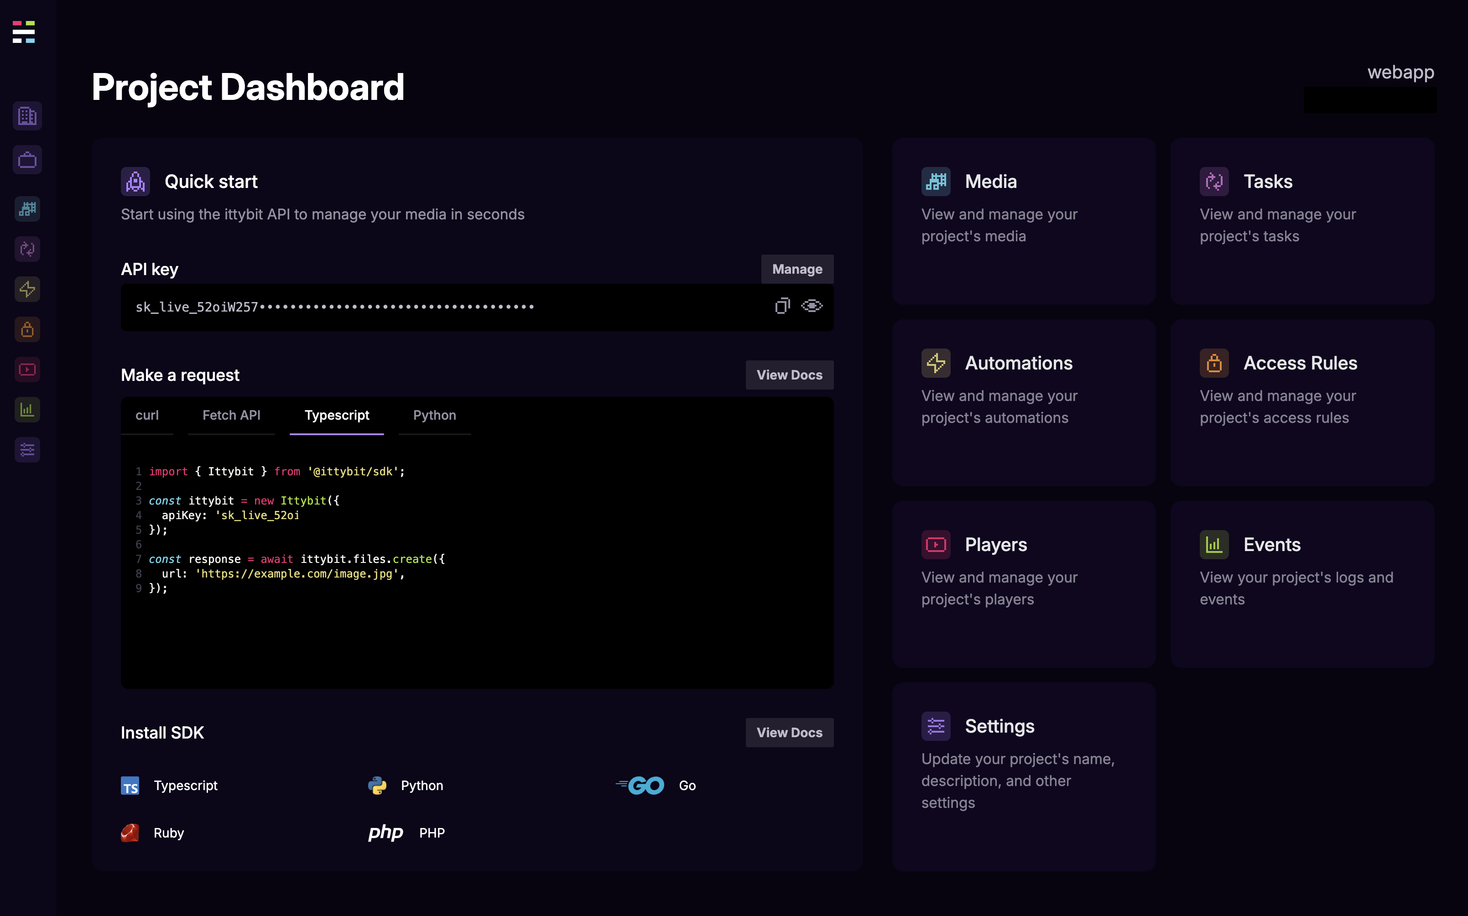Open the Access Rules card title
This screenshot has width=1468, height=916.
[x=1300, y=363]
